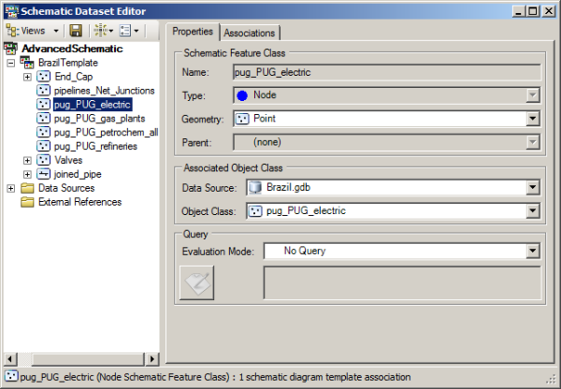Click the pug_PUG_gas_plants node icon
Screen dimensions: 561x389
click(44, 118)
